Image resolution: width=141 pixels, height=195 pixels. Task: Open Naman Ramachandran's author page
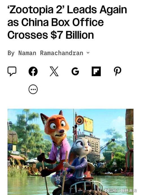coord(51,53)
